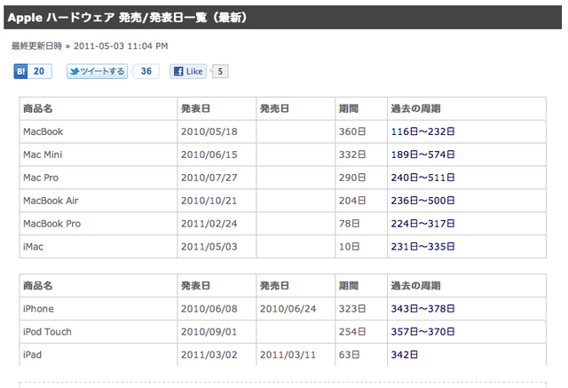Open iPad cycle link 342日
The image size is (568, 388).
coord(405,354)
